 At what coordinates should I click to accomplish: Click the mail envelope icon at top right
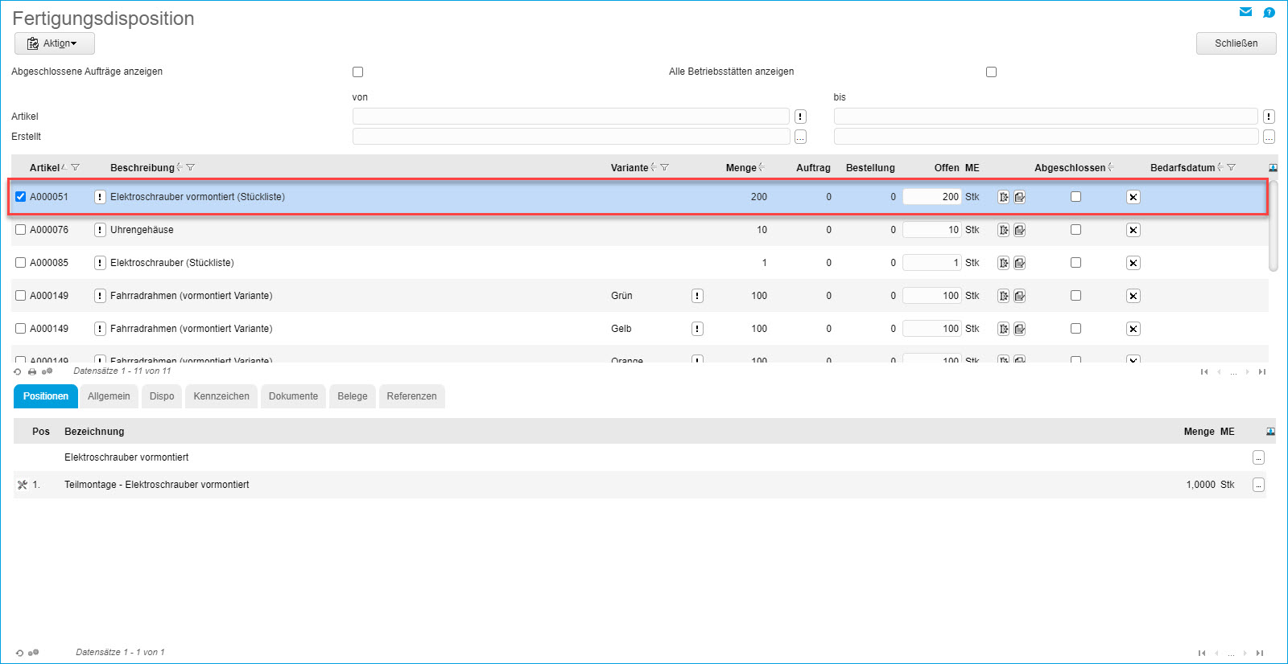pyautogui.click(x=1245, y=12)
